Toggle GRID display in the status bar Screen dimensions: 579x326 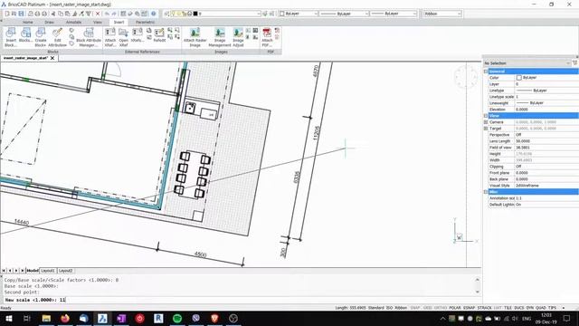click(x=428, y=308)
